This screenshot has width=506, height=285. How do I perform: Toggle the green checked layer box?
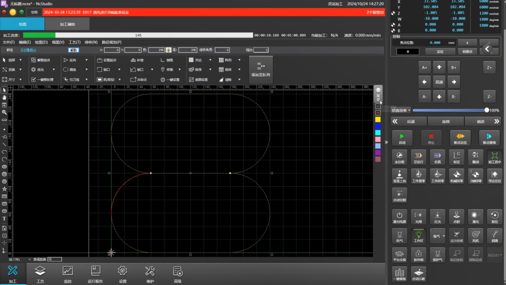378,106
